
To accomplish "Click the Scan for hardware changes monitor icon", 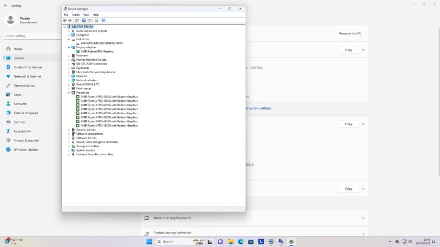I will (x=104, y=21).
